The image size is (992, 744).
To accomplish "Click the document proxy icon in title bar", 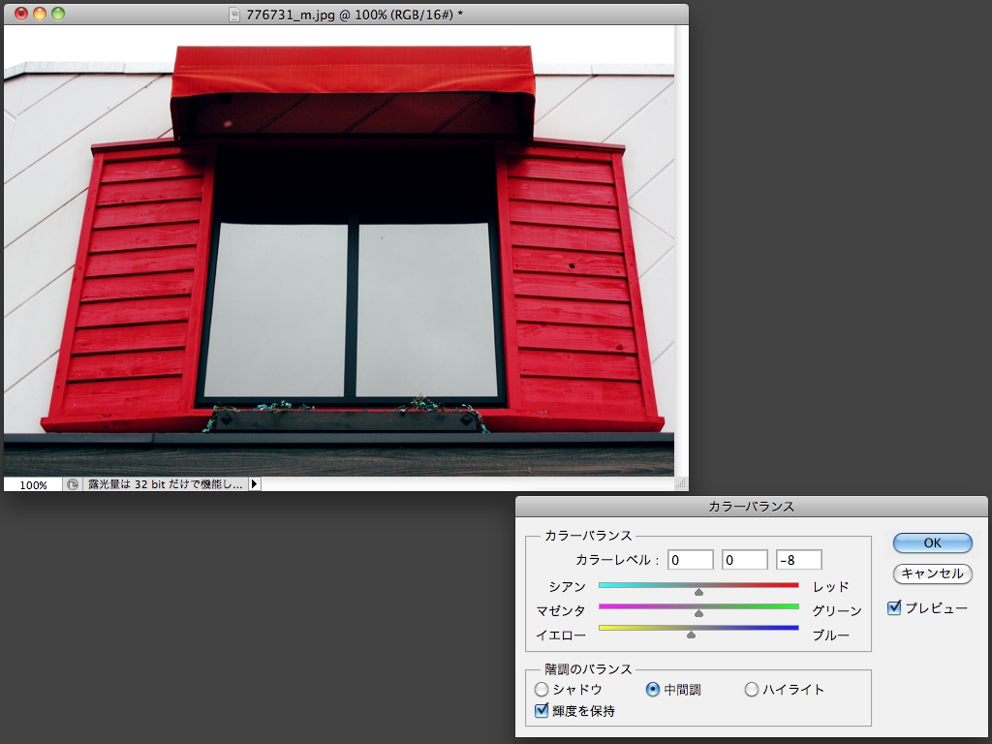I will [x=234, y=14].
